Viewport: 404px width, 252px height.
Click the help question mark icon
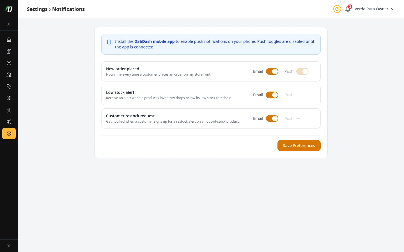click(337, 9)
